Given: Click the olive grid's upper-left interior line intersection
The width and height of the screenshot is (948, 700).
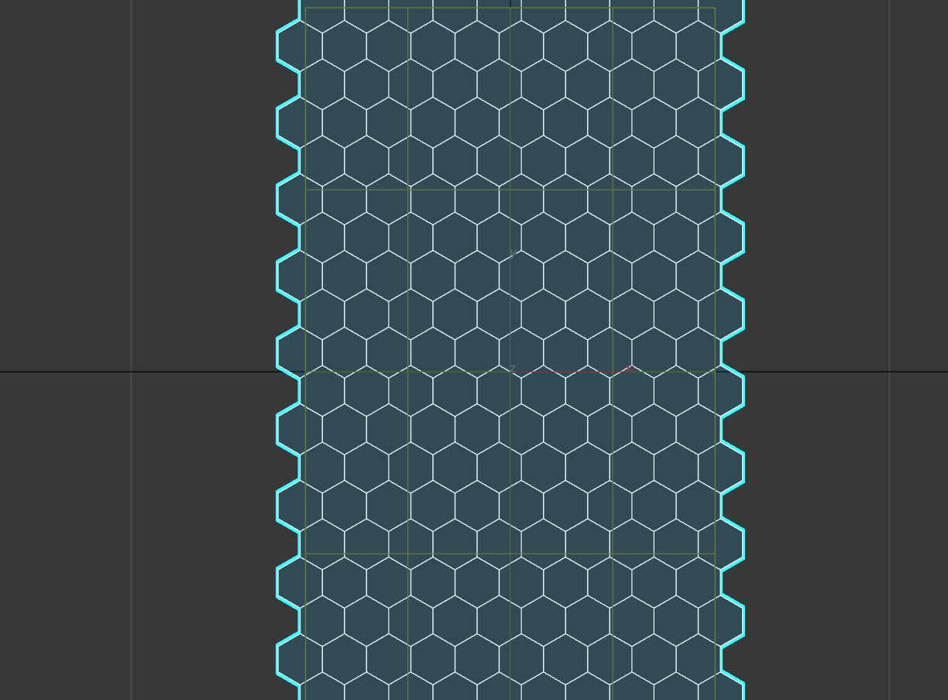Looking at the screenshot, I should click(x=408, y=190).
